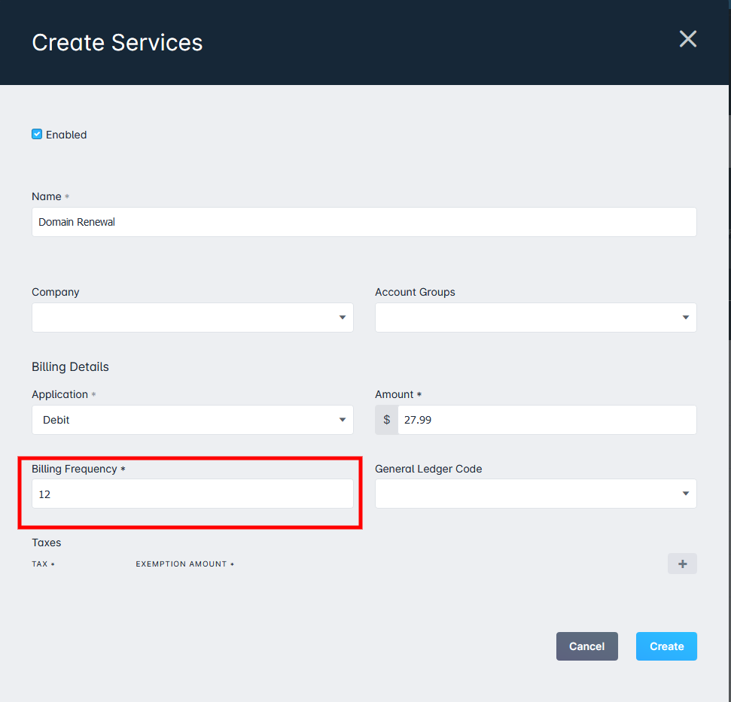The image size is (731, 702).
Task: Expand the Account Groups dropdown
Action: (536, 318)
